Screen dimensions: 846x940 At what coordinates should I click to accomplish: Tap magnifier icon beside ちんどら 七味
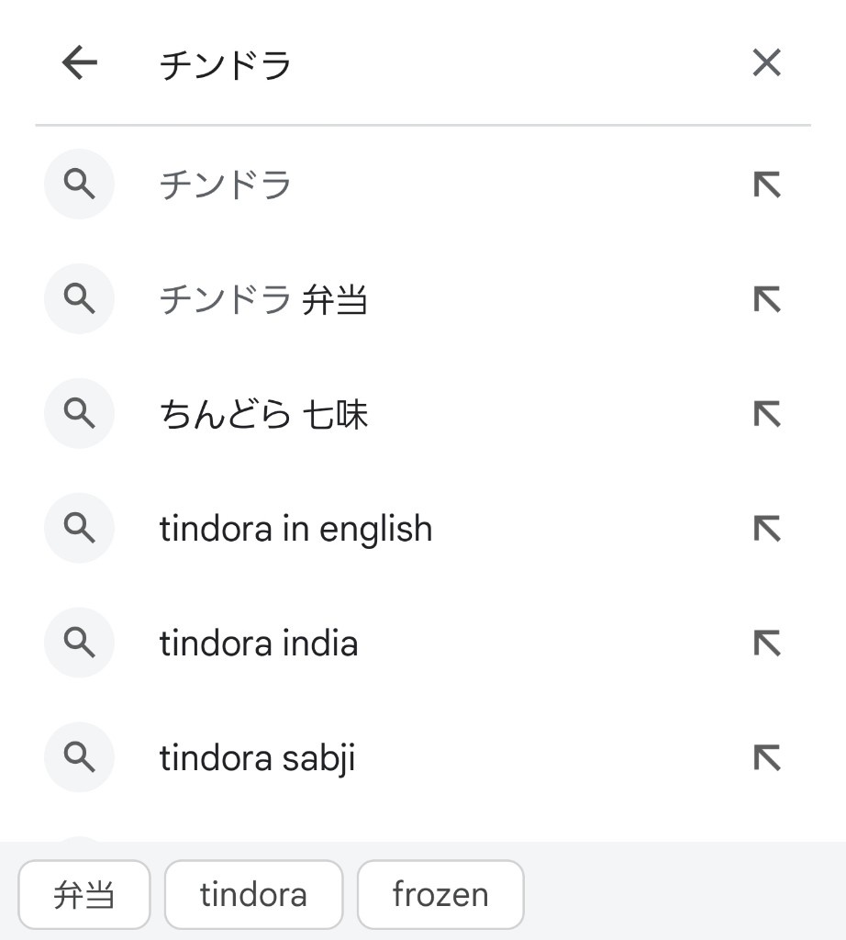[80, 414]
